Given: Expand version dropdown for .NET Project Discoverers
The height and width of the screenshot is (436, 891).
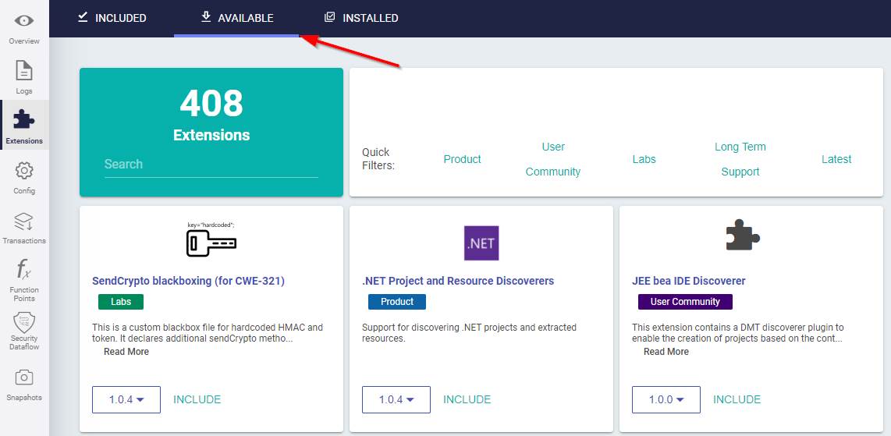Looking at the screenshot, I should point(396,399).
